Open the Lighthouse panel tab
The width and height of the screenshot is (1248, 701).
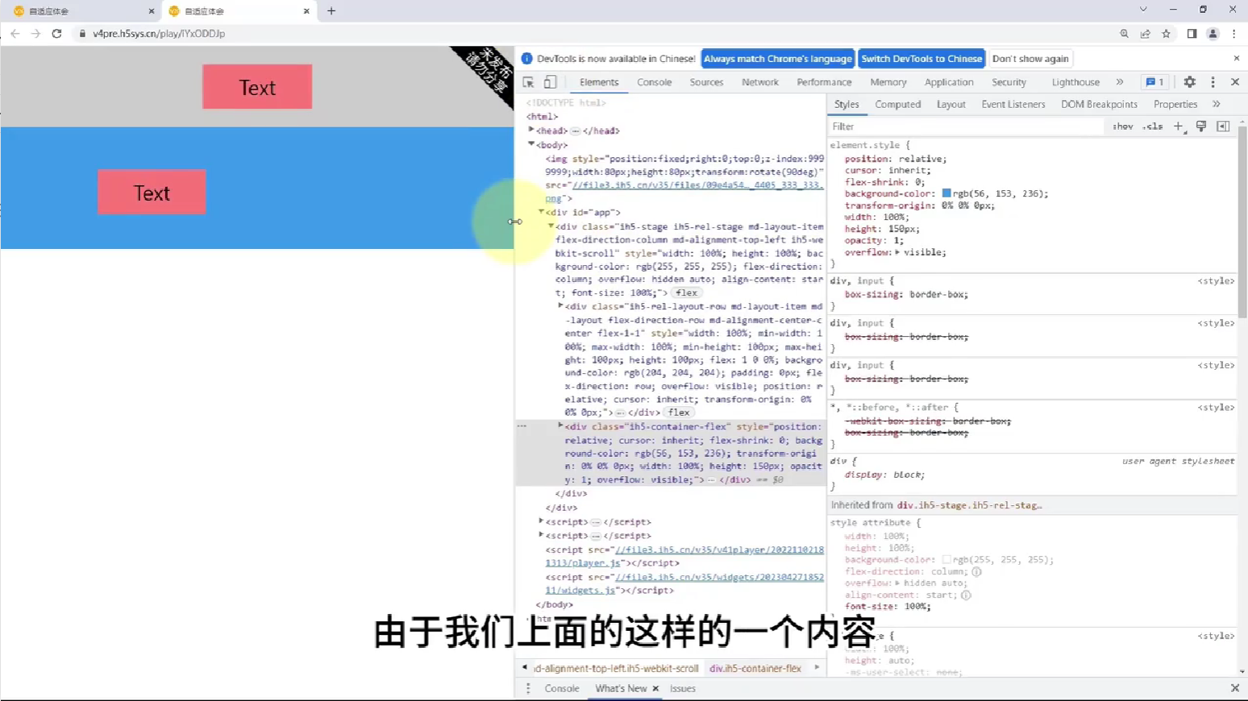pyautogui.click(x=1075, y=82)
